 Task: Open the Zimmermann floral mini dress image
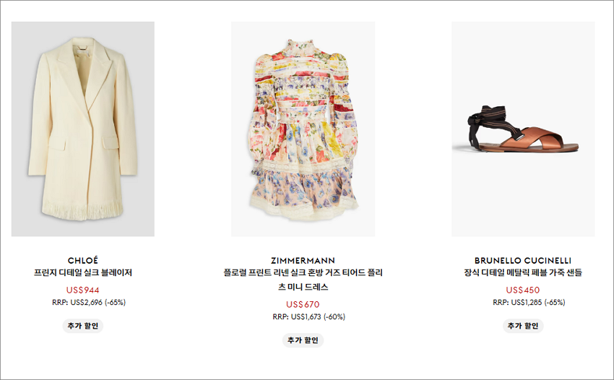(303, 129)
